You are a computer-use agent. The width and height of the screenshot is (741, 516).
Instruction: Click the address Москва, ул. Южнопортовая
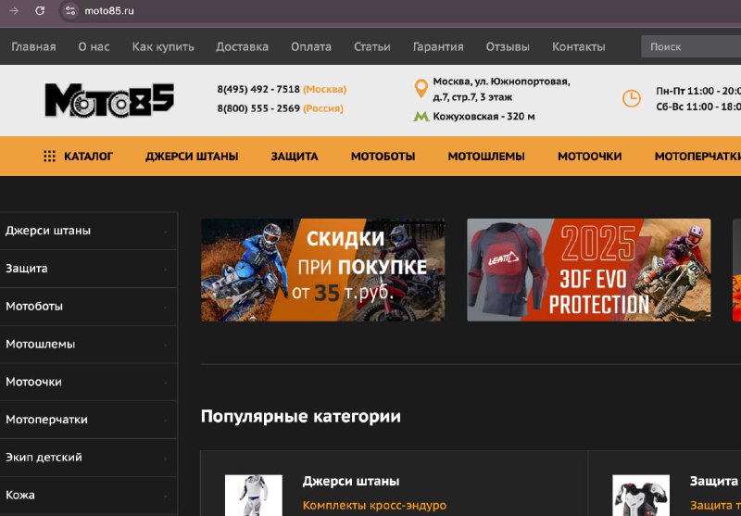click(501, 89)
